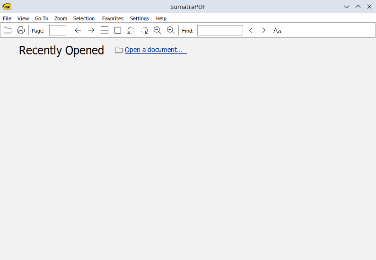Rotate the page right (clockwise)

point(144,30)
